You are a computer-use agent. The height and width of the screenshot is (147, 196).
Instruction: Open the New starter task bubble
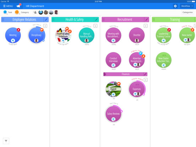187,35
